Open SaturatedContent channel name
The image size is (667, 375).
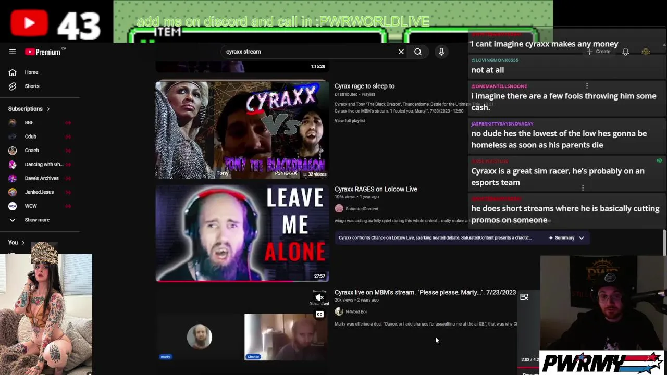click(x=362, y=209)
